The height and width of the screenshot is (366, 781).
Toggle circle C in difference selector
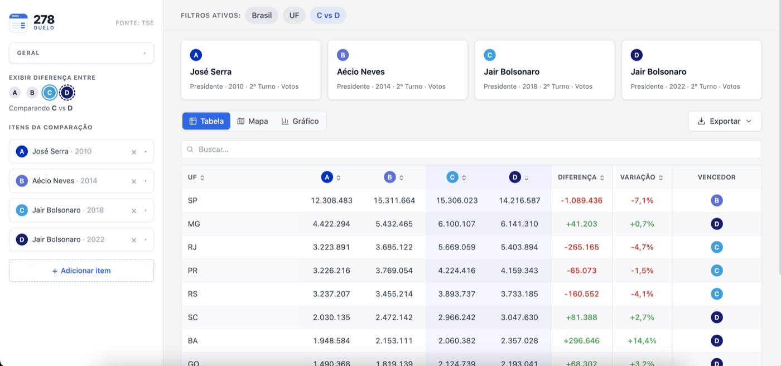[50, 93]
